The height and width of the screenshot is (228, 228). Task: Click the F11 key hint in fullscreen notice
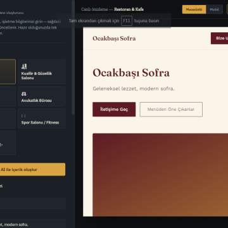[127, 21]
